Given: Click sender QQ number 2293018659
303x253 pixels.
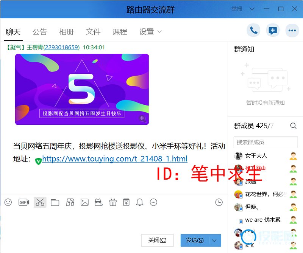Looking at the screenshot, I should (61, 47).
